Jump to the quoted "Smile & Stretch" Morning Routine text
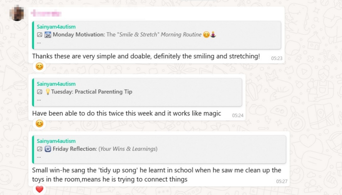The image size is (342, 195). (x=160, y=35)
